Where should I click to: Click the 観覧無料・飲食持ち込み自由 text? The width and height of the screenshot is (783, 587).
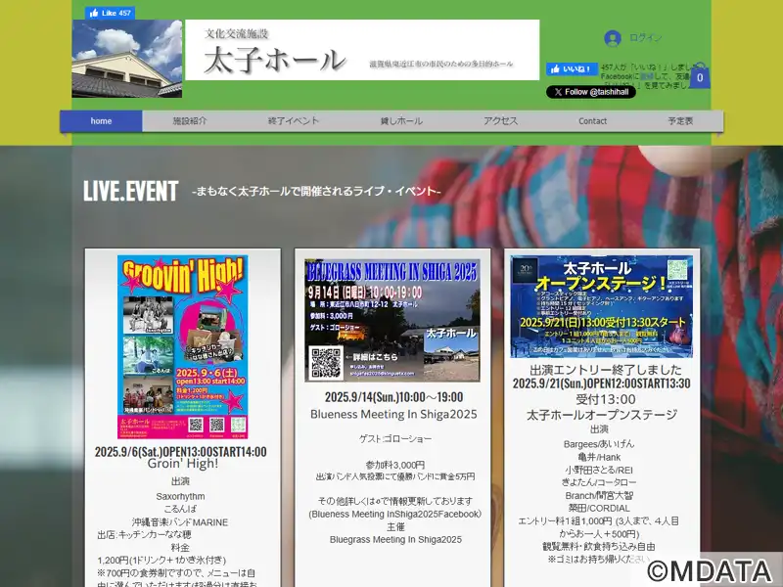pos(599,547)
